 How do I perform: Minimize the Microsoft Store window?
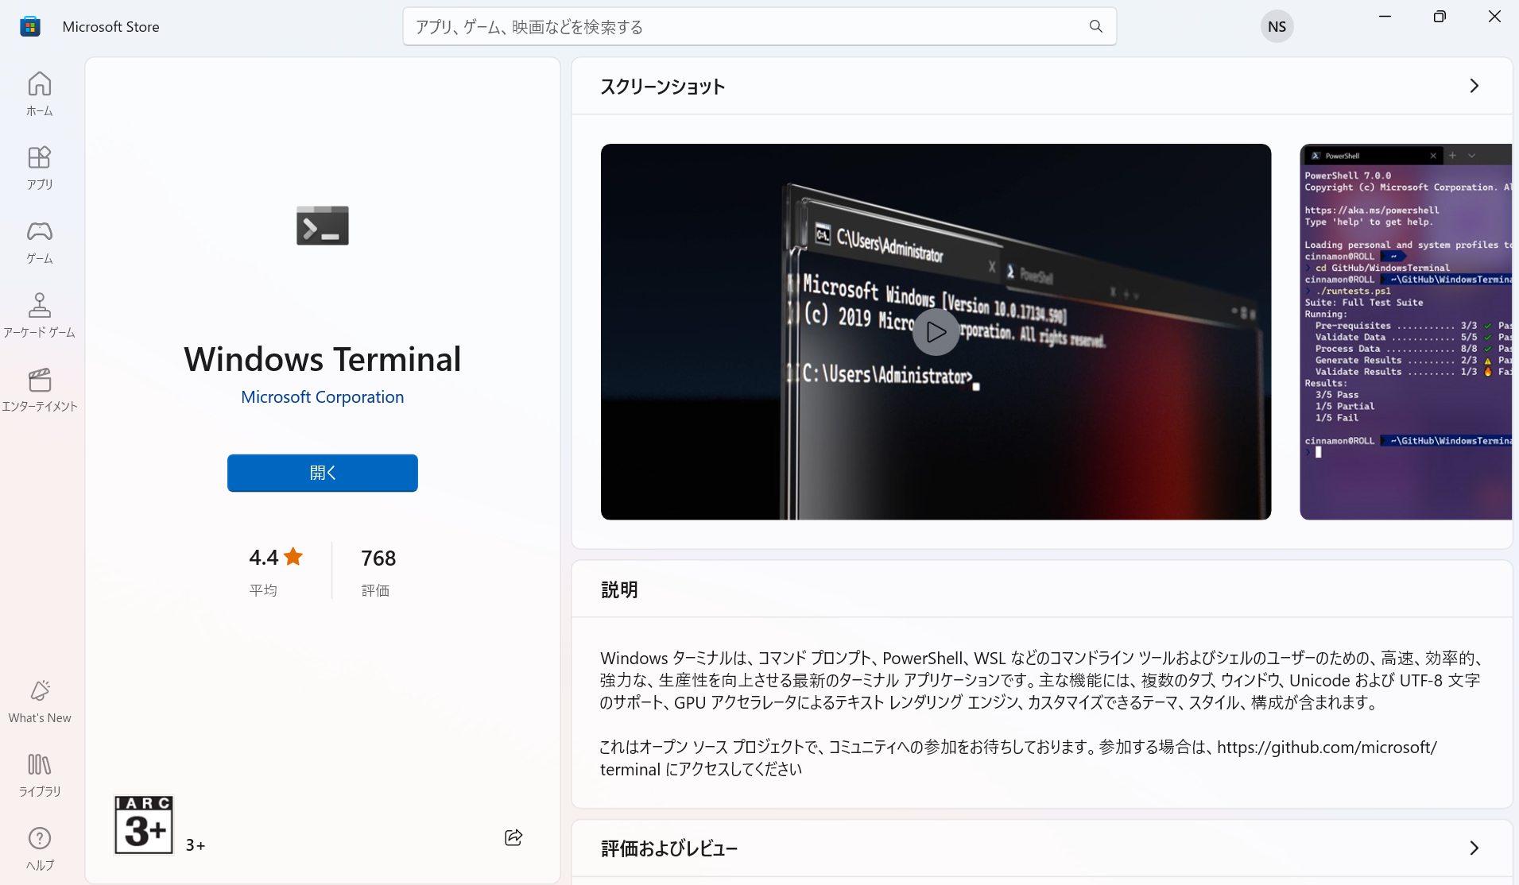coord(1385,17)
